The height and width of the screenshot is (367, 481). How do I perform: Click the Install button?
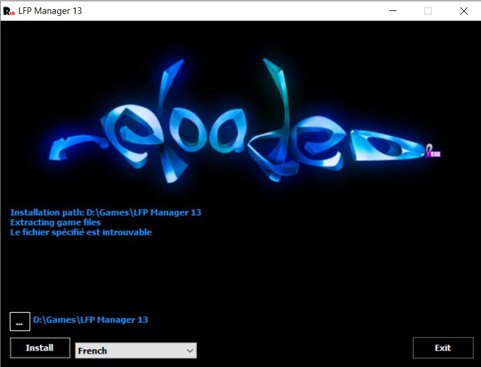[x=40, y=348]
